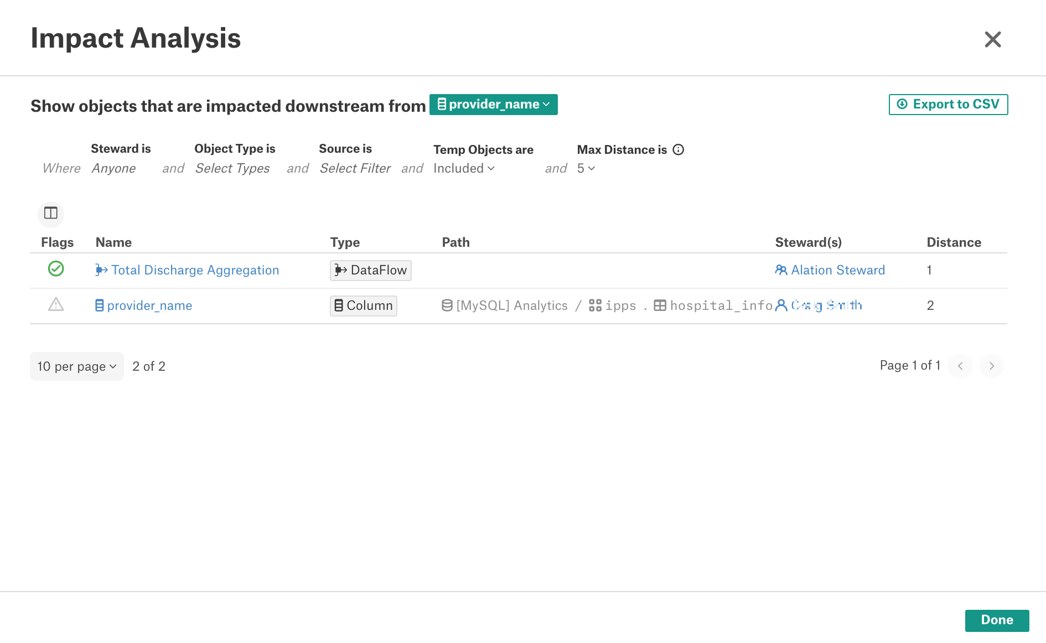Image resolution: width=1046 pixels, height=643 pixels.
Task: Click the MySQL Analytics database icon
Action: (x=447, y=305)
